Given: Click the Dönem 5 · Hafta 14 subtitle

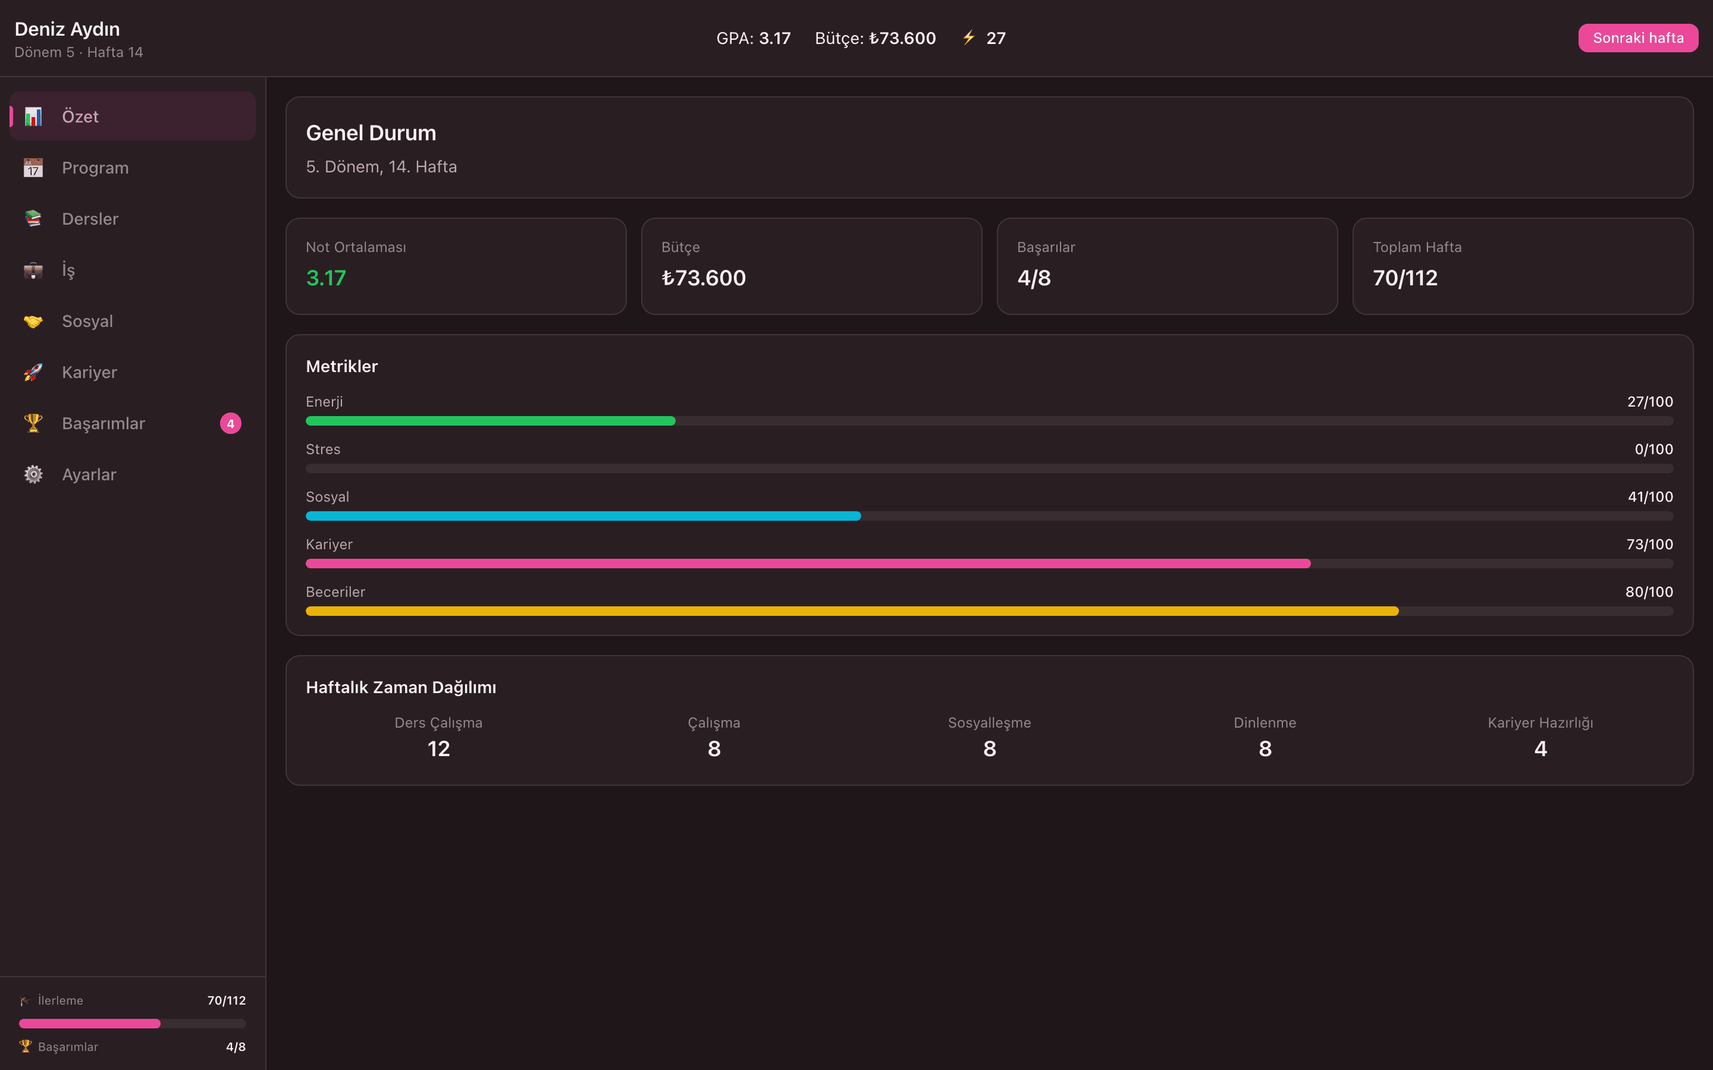Looking at the screenshot, I should pos(79,52).
